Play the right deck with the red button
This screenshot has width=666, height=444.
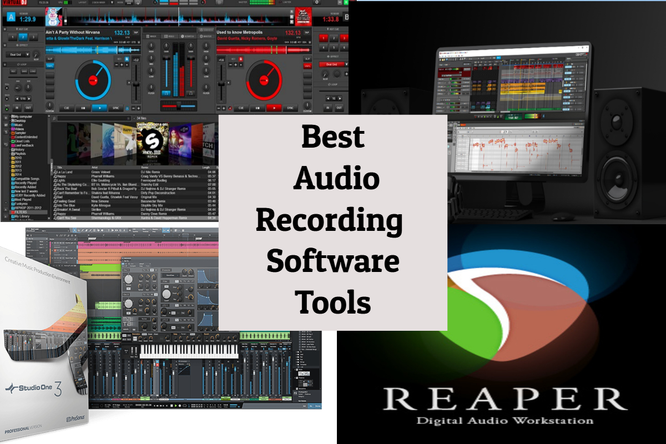[274, 108]
